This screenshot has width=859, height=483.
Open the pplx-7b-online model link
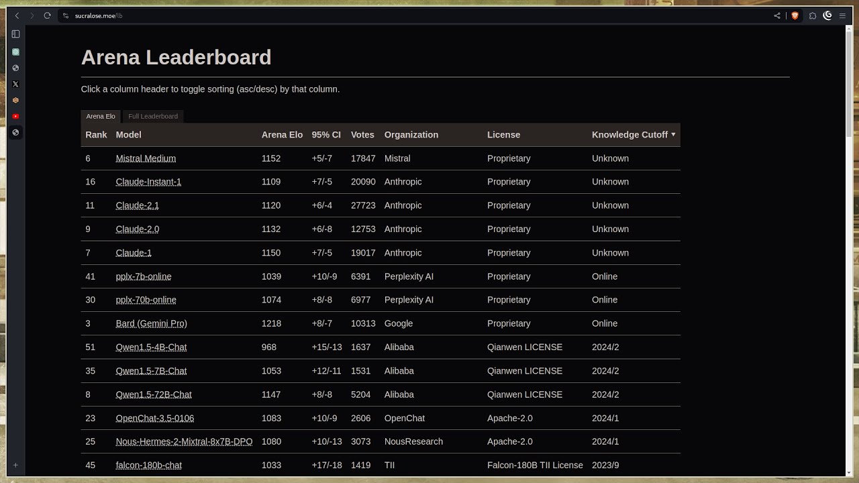[143, 276]
